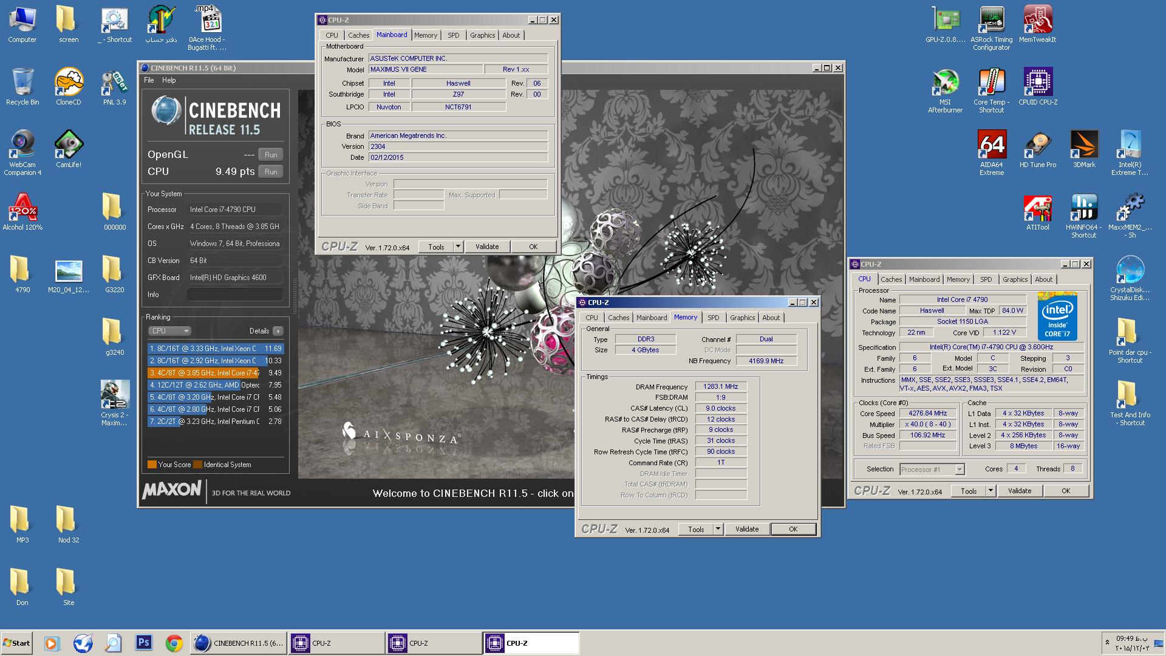Open CPU ranking dropdown in Cinebench

(169, 331)
